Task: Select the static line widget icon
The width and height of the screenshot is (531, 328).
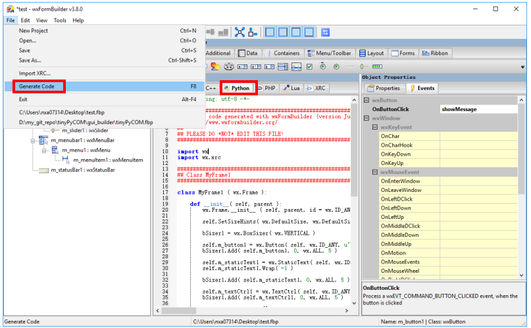Action: (x=350, y=66)
